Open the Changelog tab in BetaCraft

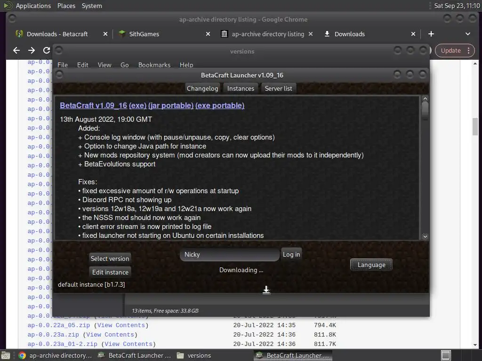click(x=202, y=88)
